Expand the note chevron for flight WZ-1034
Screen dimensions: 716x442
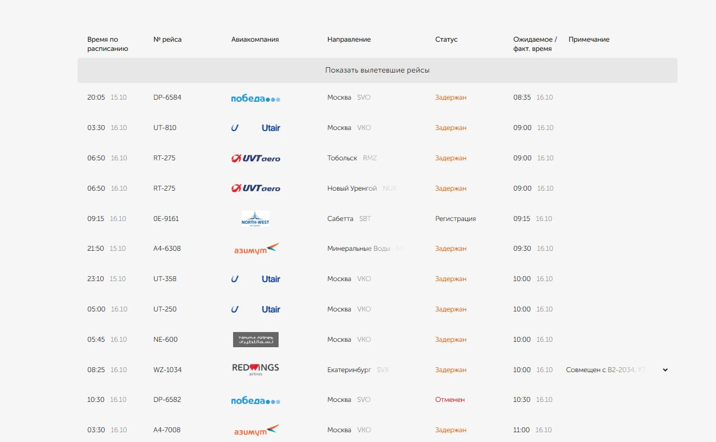coord(666,370)
